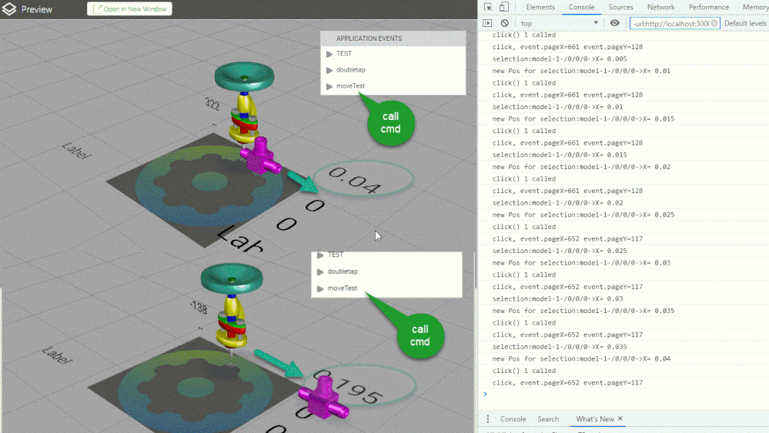This screenshot has width=769, height=433.
Task: Trigger doubletap play icon in lower events list
Action: pos(320,271)
